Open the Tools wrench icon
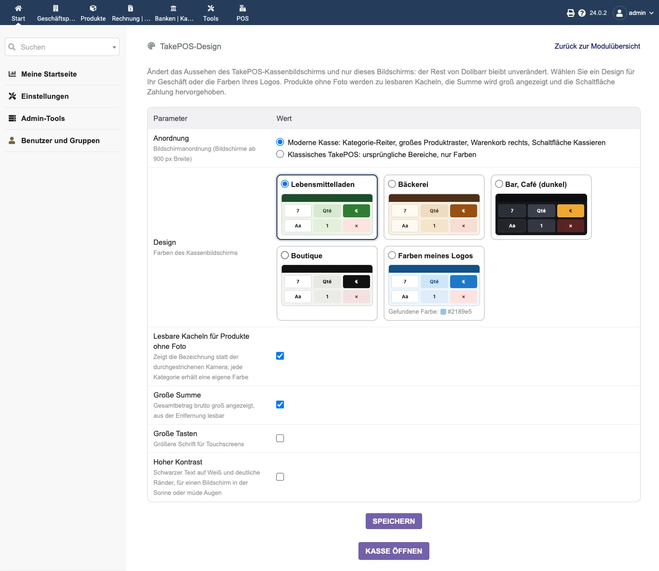 (x=211, y=8)
